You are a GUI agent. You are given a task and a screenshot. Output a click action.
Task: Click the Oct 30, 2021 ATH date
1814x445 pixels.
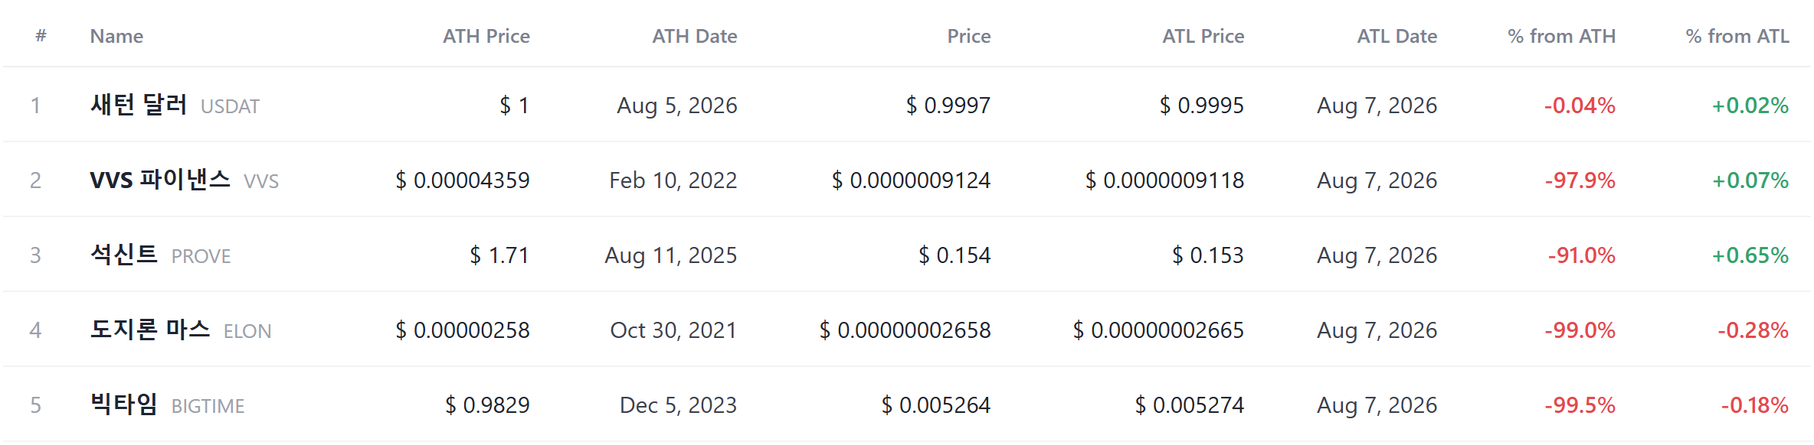pyautogui.click(x=673, y=330)
